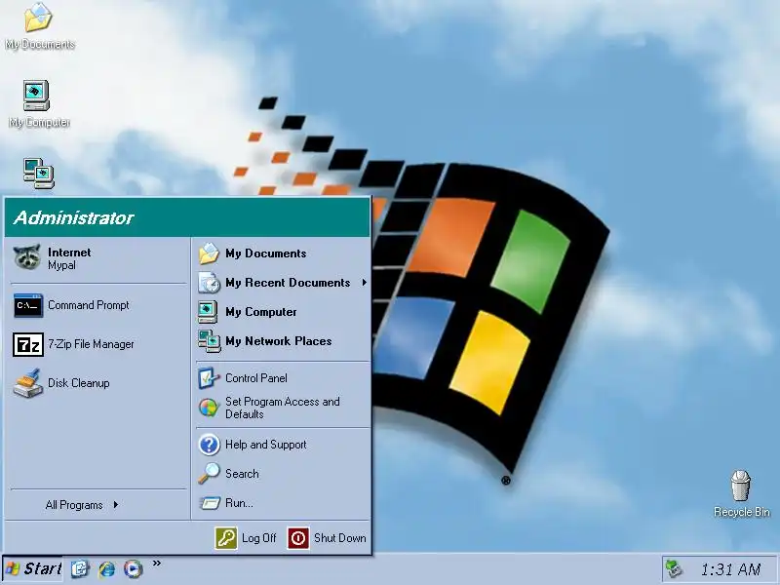Image resolution: width=780 pixels, height=585 pixels.
Task: Click the My Network Places icon
Action: click(209, 341)
